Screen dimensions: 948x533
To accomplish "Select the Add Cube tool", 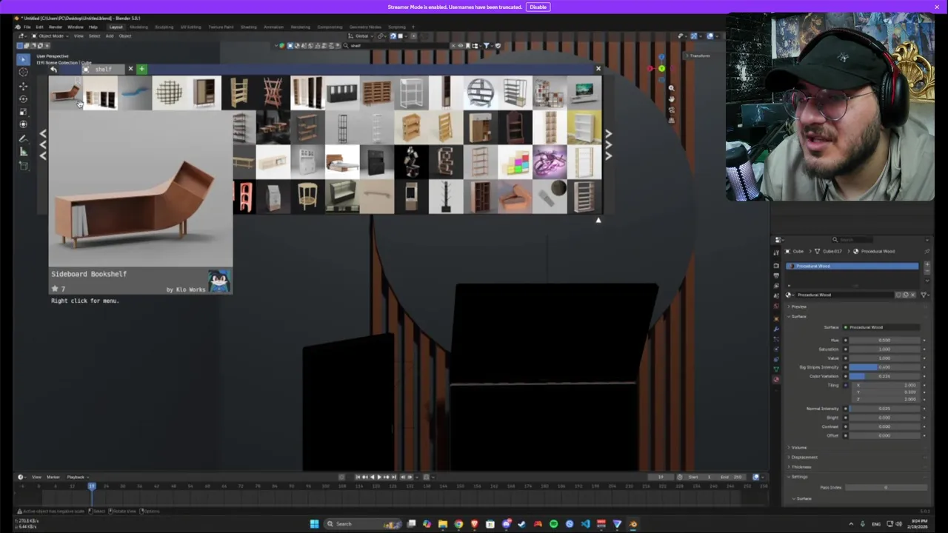I will 23,166.
